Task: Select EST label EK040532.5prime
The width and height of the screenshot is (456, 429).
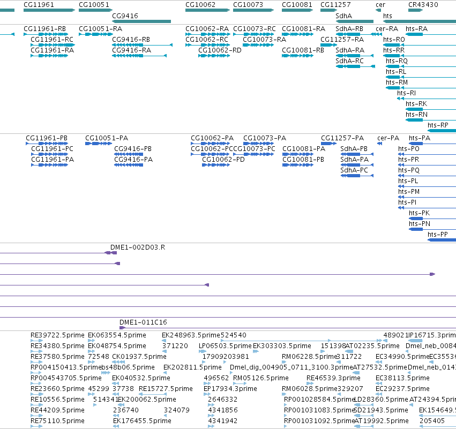Action: point(141,378)
